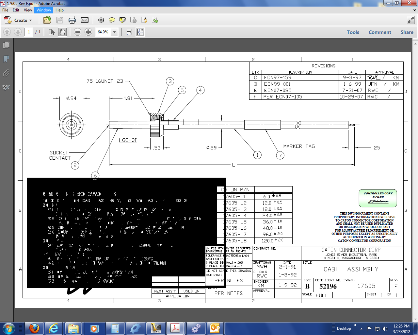The image size is (418, 335).
Task: Open the Tools pane
Action: coord(353,32)
